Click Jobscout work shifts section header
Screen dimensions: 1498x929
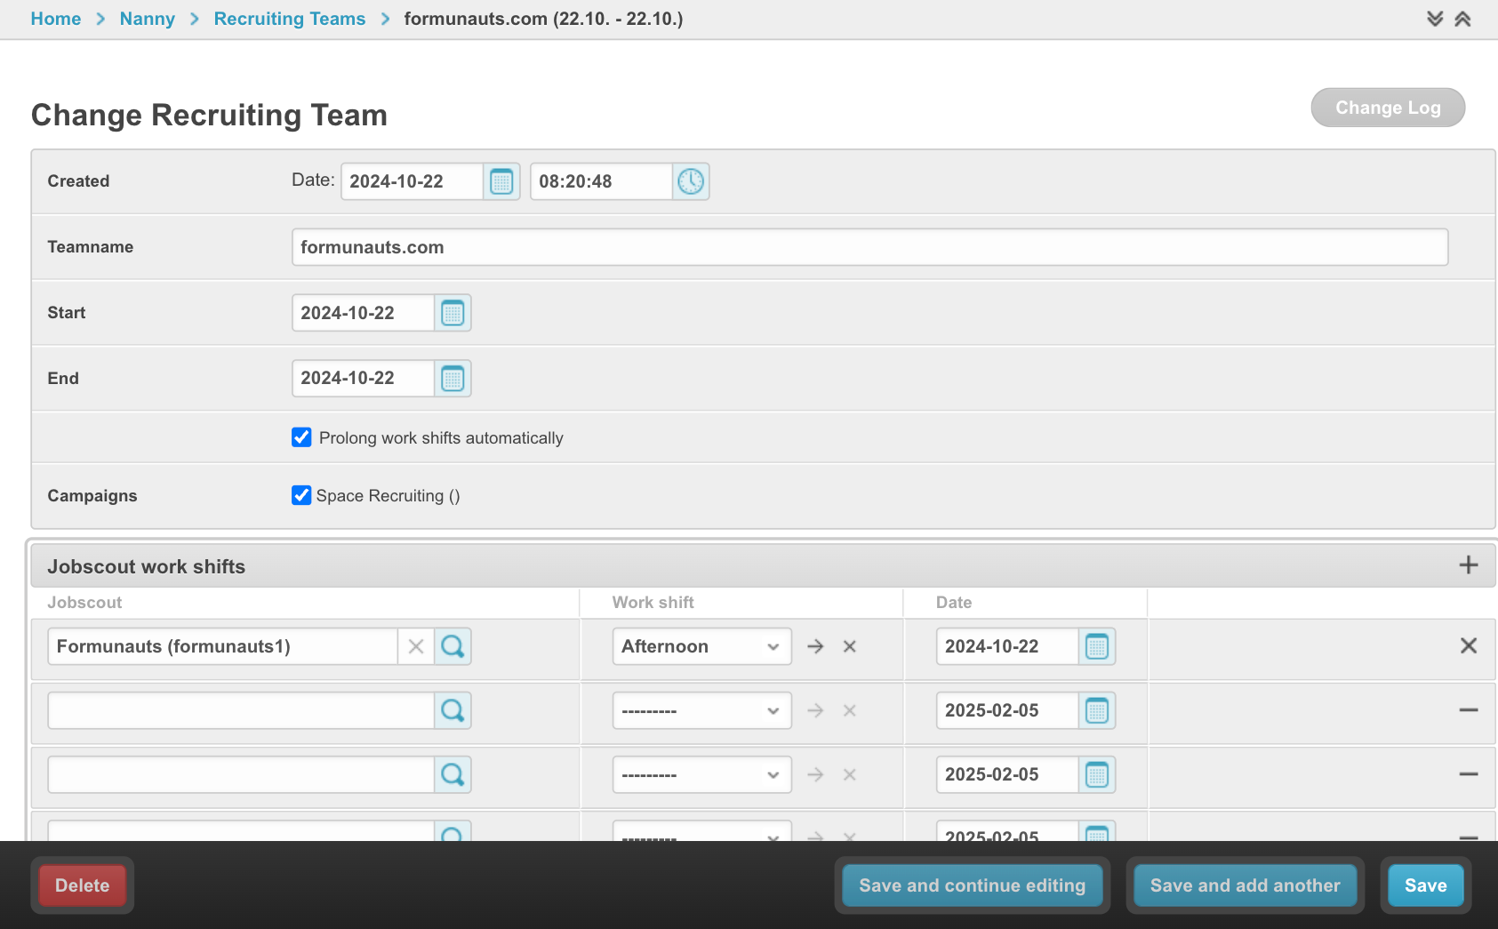(x=763, y=566)
